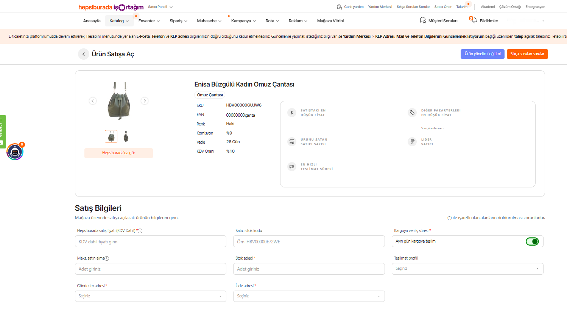Viewport: 567px width, 314px height.
Task: Click the info icon beside satış fiyatı label
Action: 140,231
